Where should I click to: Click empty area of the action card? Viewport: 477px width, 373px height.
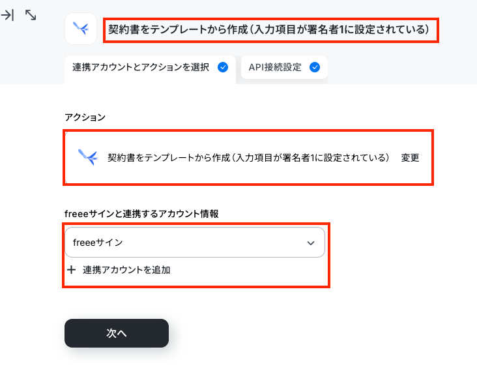248,173
